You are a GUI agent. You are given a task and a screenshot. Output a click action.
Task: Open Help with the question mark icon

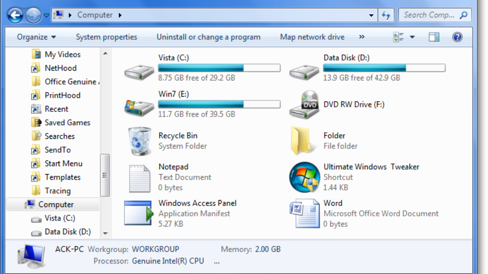pos(457,37)
